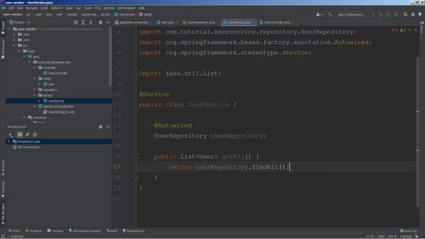Viewport: 425px width, 239px height.
Task: Hide the JPA Structure panel
Action: click(x=108, y=127)
